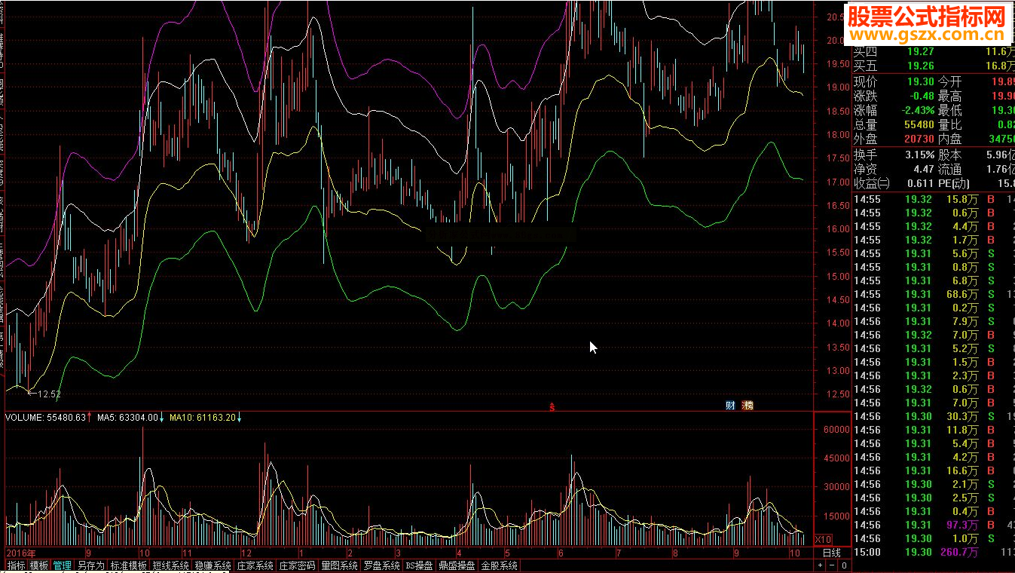Open the 日线 period selector

[x=831, y=553]
